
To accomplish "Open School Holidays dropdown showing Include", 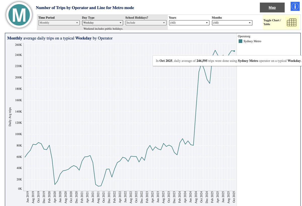I will click(146, 23).
